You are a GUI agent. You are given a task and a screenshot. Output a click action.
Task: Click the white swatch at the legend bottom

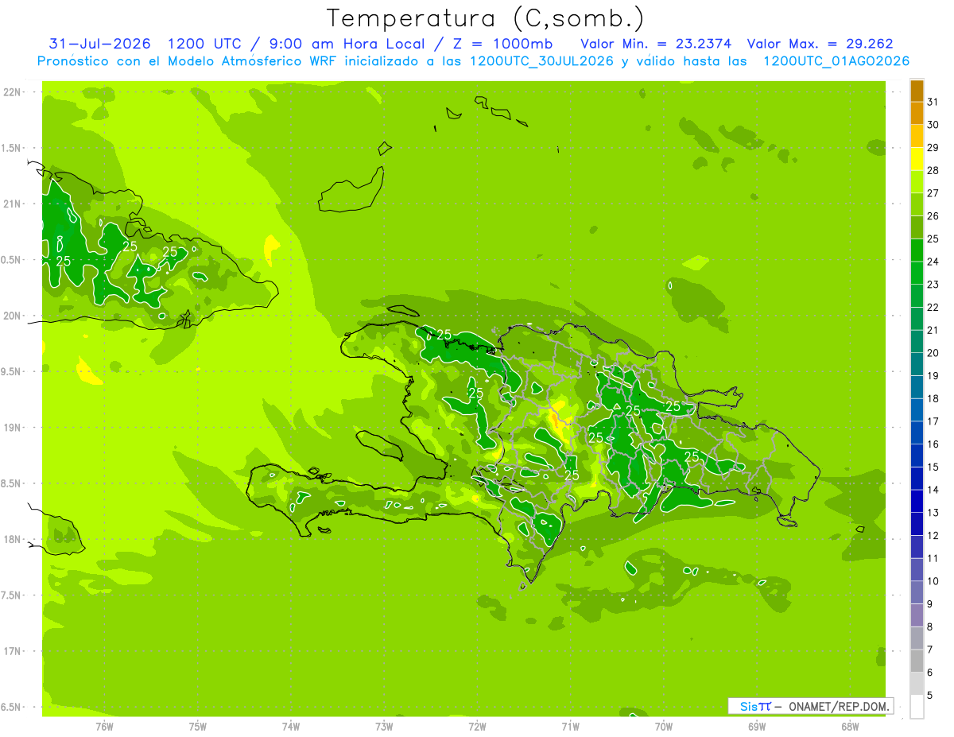tap(917, 706)
